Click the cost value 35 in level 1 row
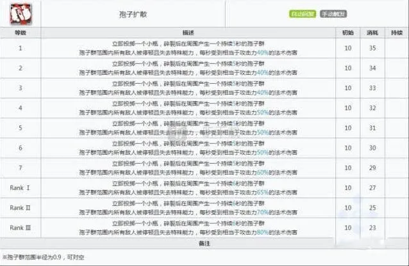The image size is (409, 266). (x=372, y=48)
